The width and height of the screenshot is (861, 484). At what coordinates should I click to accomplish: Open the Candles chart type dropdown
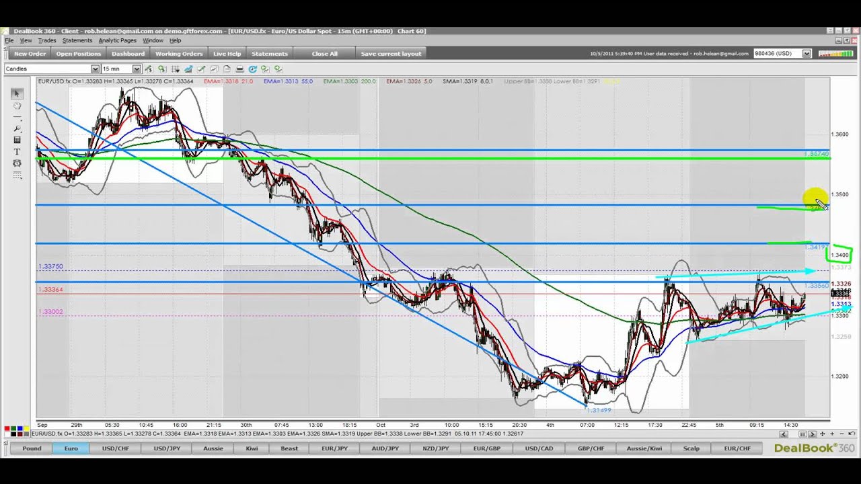point(95,69)
